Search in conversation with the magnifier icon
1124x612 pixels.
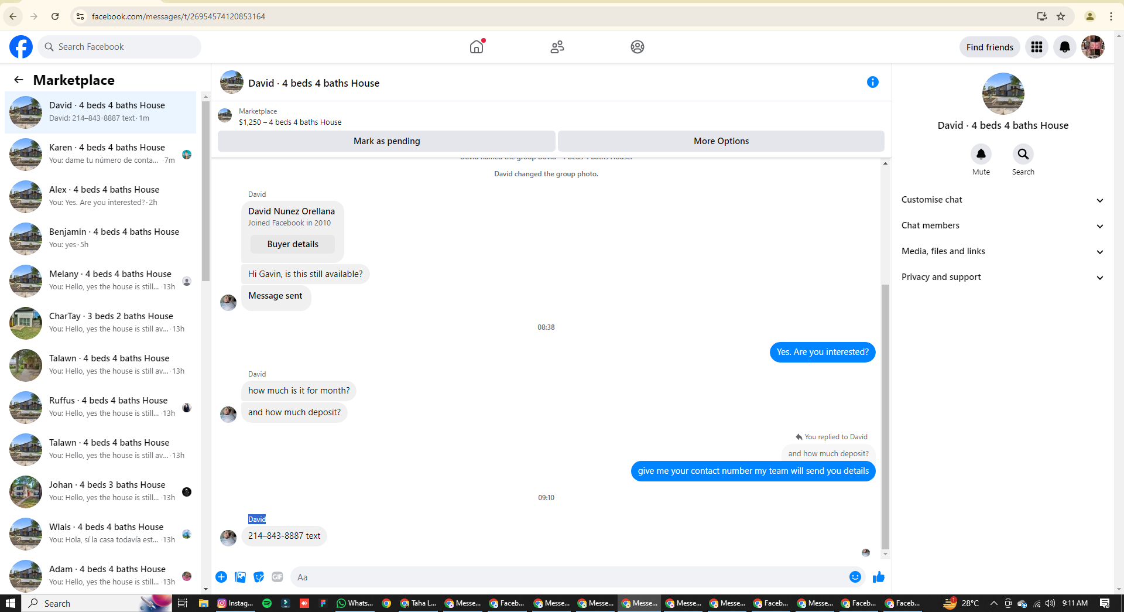point(1023,154)
